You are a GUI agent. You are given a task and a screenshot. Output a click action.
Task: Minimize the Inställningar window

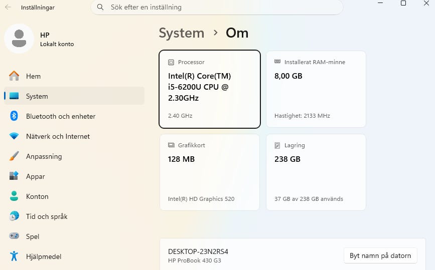coord(380,3)
